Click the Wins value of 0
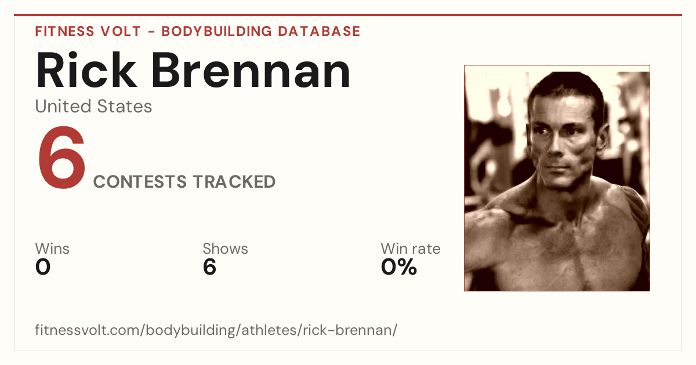This screenshot has width=696, height=365. 43,267
